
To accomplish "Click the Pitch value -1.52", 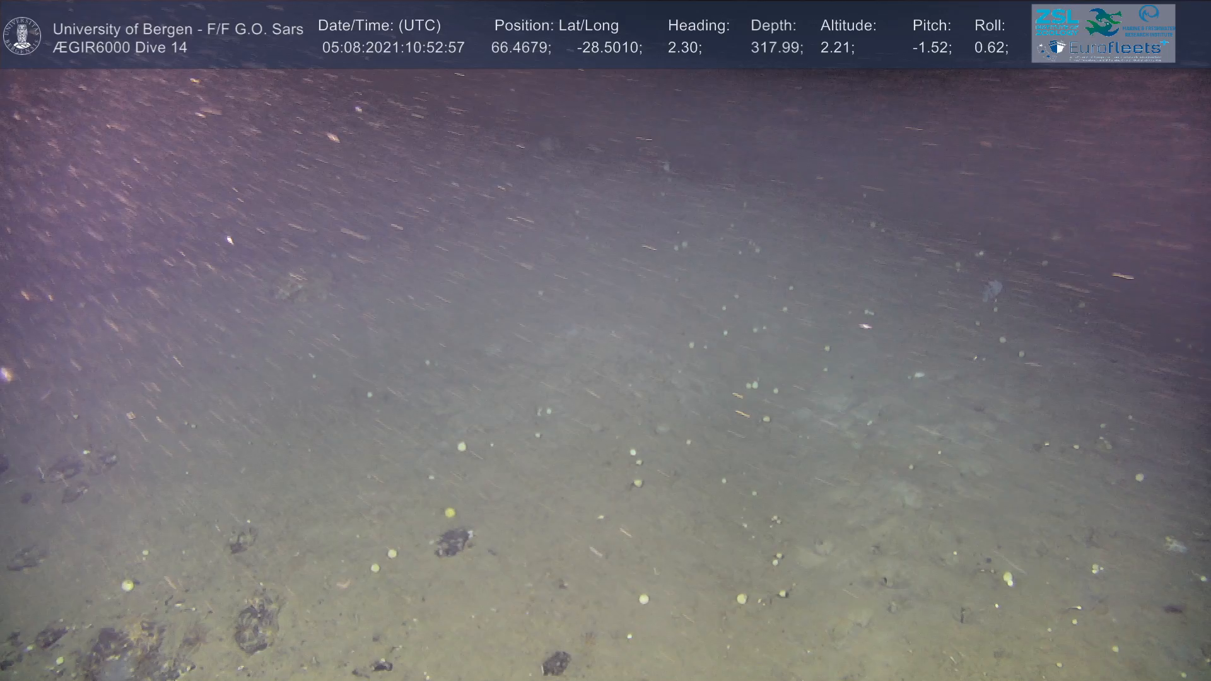I will point(932,47).
